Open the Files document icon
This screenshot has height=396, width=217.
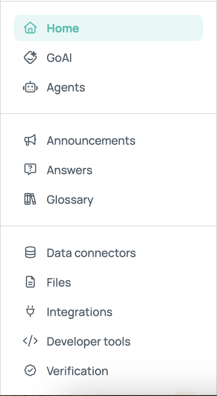30,282
